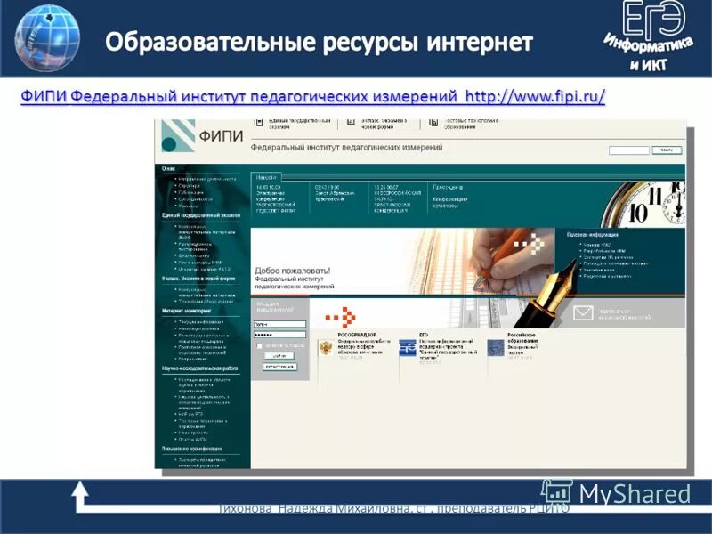This screenshot has width=712, height=534.
Task: Click the Войти login button
Action: 279,355
